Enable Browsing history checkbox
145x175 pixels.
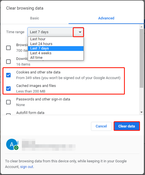[8, 48]
